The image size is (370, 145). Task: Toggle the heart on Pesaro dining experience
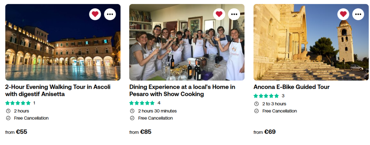[219, 14]
